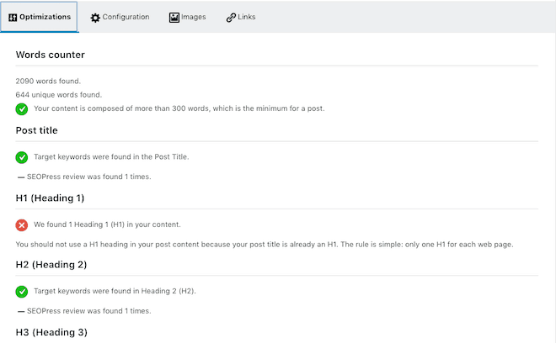Click 'Target keywords were found in the Post Title.'
This screenshot has height=343, width=556.
click(x=111, y=157)
